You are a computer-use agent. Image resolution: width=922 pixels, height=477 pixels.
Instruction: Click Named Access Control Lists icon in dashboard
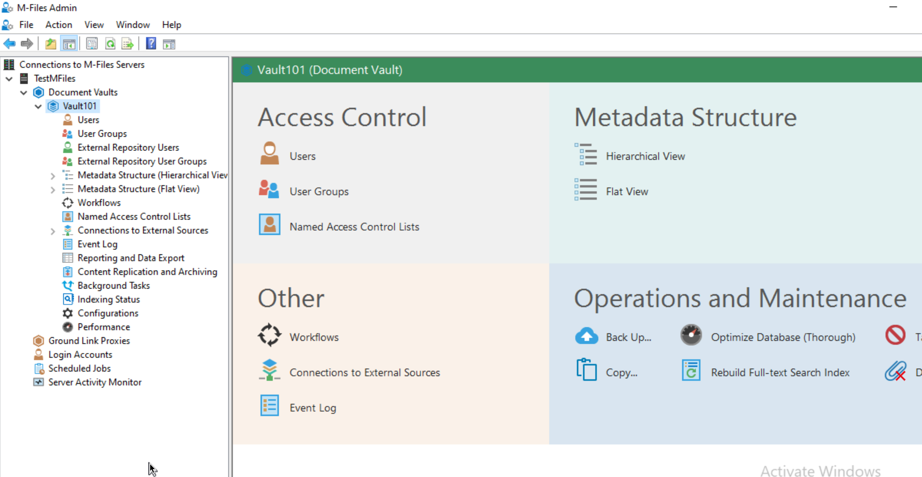270,225
